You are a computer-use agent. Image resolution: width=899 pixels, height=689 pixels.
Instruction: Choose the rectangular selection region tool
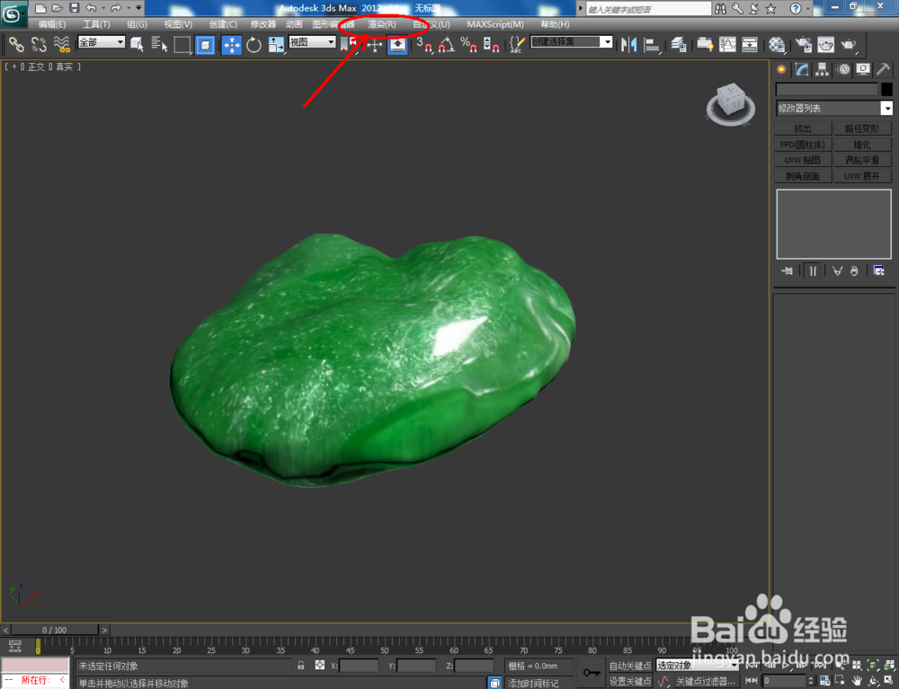[x=182, y=44]
